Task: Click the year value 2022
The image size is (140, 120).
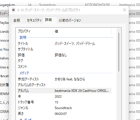Action: click(x=58, y=96)
